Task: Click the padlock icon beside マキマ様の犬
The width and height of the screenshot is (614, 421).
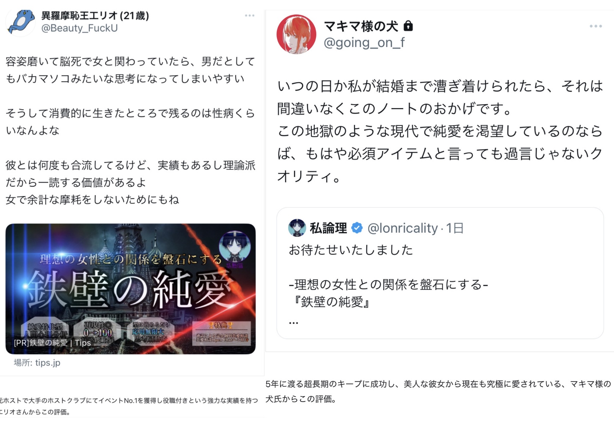Action: pyautogui.click(x=408, y=26)
